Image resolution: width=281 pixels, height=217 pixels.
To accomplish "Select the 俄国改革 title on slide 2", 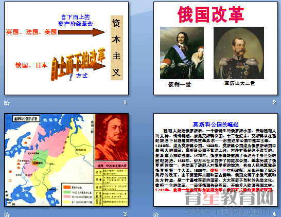I will 211,14.
